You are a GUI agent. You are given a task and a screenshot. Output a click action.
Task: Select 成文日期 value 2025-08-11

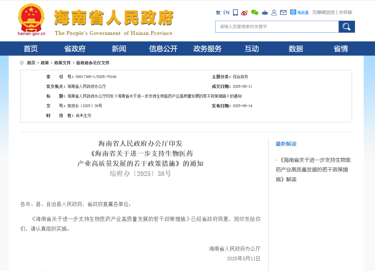[x=242, y=86]
